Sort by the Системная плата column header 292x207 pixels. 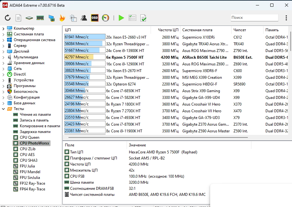[x=206, y=30]
